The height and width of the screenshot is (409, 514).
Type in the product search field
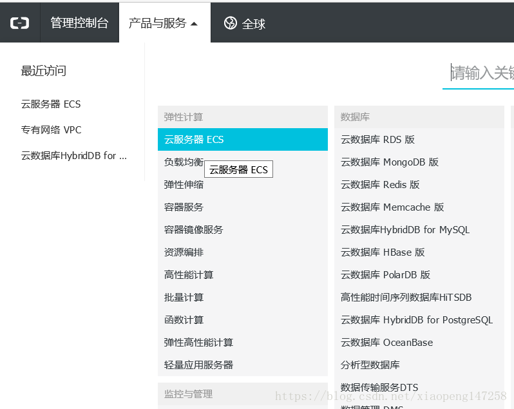[x=481, y=73]
